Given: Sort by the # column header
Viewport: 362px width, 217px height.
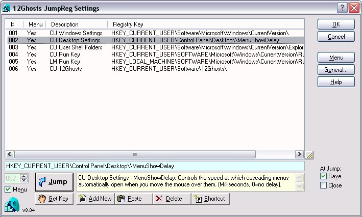Looking at the screenshot, I should (14, 24).
